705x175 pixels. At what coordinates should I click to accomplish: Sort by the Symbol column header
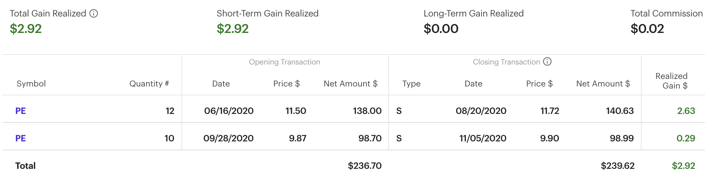click(31, 84)
